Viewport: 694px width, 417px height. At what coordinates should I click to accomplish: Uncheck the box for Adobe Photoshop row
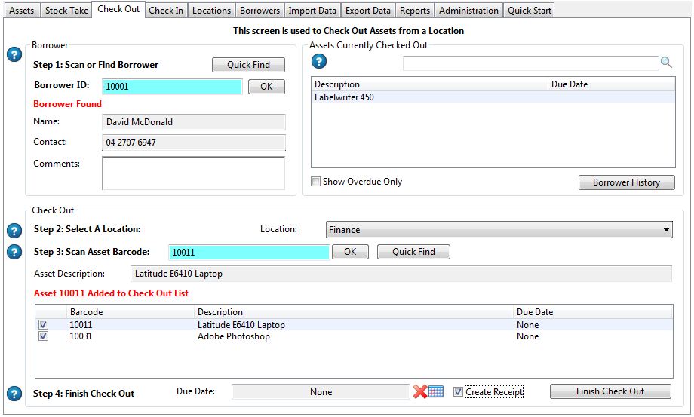pyautogui.click(x=44, y=336)
